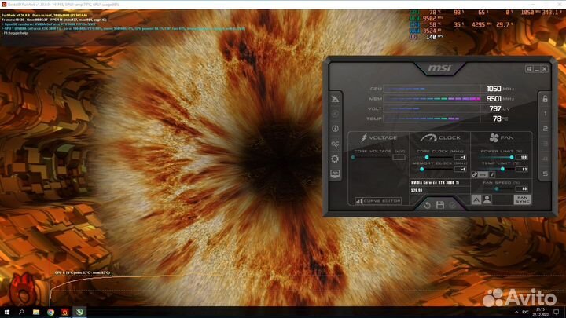
Task: Open the taskbar search magnifier
Action: pos(21,313)
